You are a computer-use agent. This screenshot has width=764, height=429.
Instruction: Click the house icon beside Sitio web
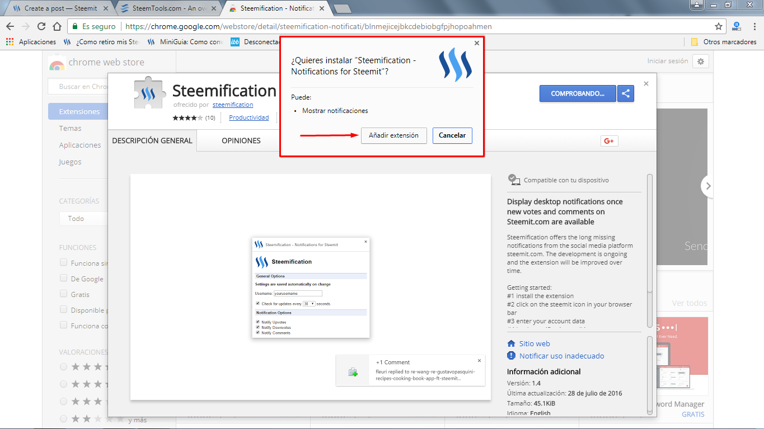point(511,344)
